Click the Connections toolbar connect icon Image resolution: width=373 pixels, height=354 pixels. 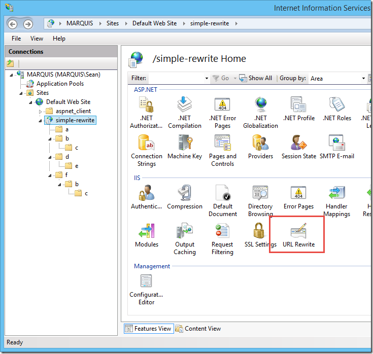point(10,63)
